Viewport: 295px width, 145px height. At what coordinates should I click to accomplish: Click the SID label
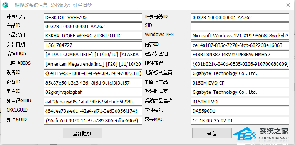pyautogui.click(x=148, y=25)
